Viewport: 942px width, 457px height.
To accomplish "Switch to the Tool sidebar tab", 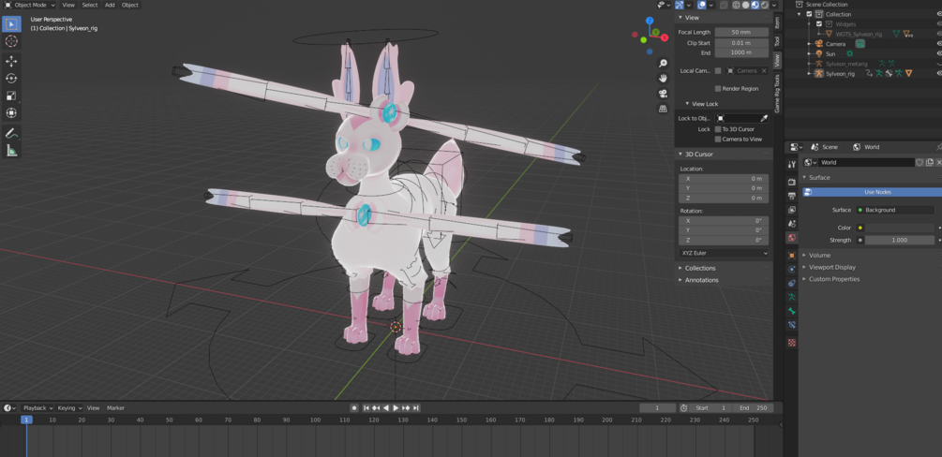I will [x=777, y=41].
